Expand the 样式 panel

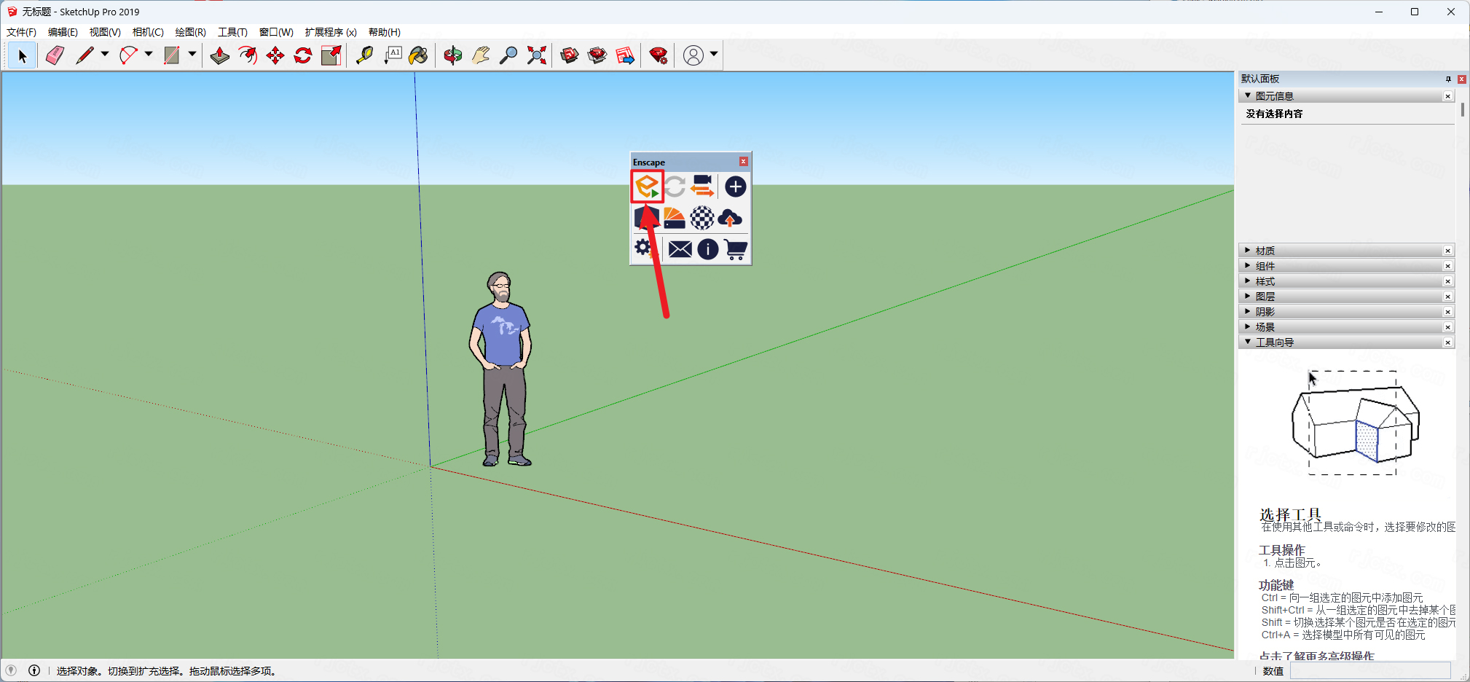coord(1248,281)
